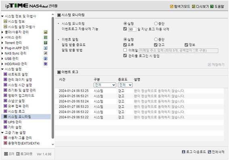The height and width of the screenshot is (160, 229).
Task: Open the 중요도 filter dropdown
Action: pos(125,85)
